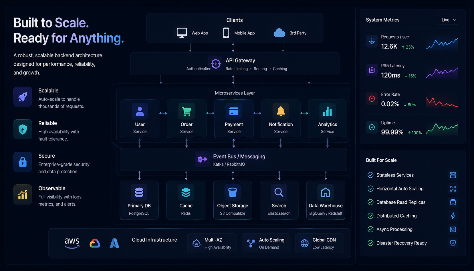The image size is (474, 271).
Task: Click the 12.6K requests value
Action: pyautogui.click(x=389, y=46)
